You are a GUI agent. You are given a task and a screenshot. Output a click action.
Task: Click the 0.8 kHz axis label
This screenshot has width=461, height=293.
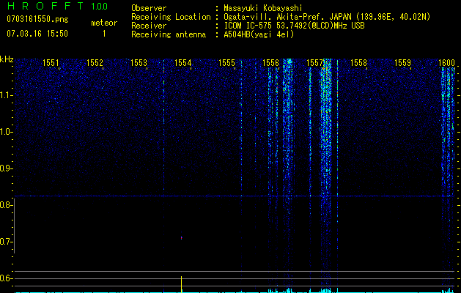[6, 205]
